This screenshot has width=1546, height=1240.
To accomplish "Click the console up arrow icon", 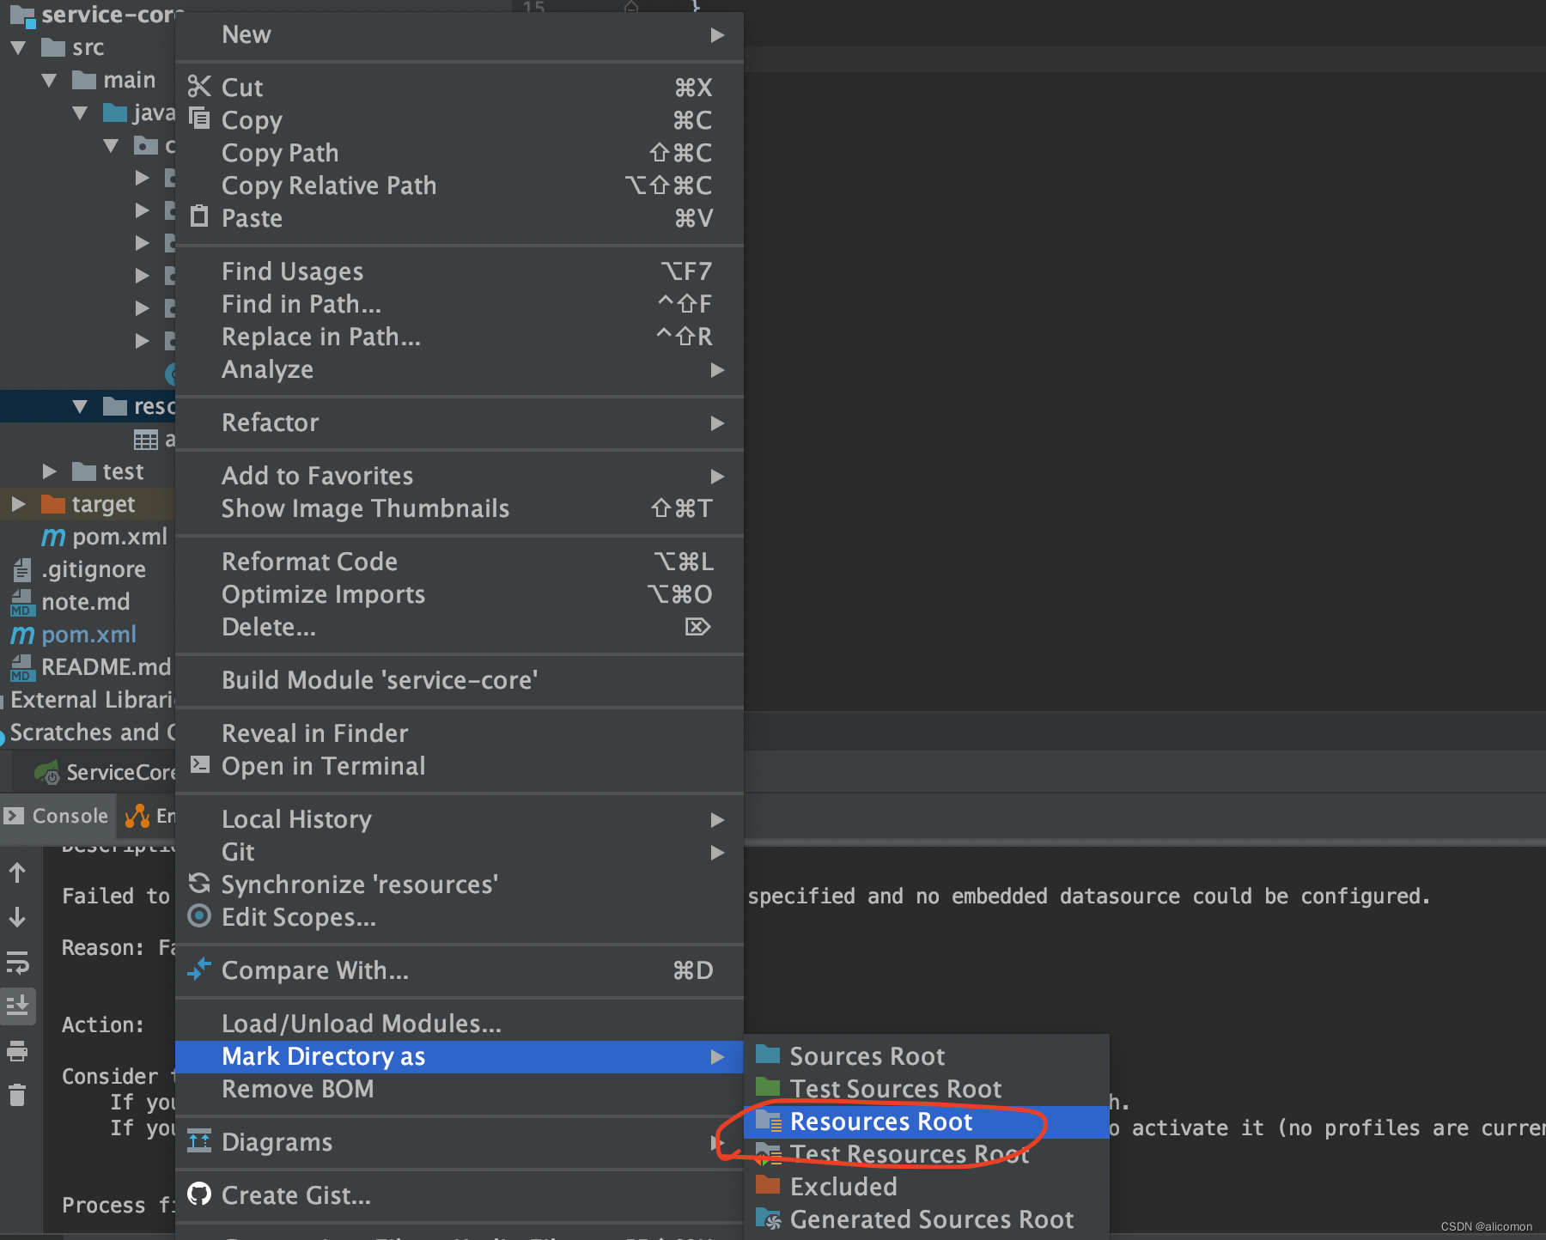I will pos(17,873).
